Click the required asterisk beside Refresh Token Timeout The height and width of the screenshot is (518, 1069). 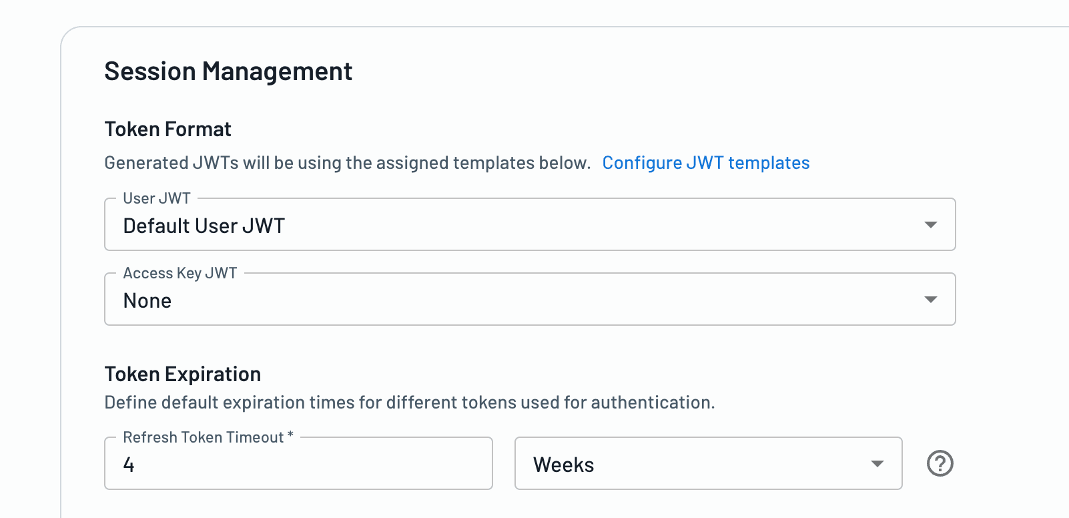click(x=290, y=436)
